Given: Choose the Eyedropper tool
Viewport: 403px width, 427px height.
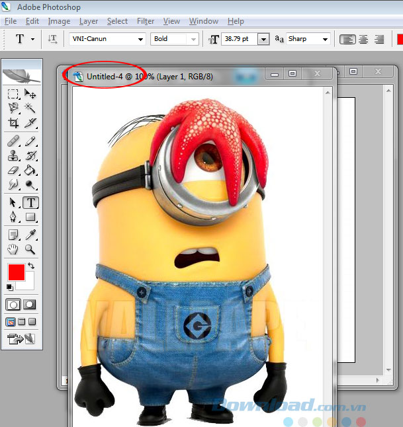Looking at the screenshot, I should click(x=30, y=235).
